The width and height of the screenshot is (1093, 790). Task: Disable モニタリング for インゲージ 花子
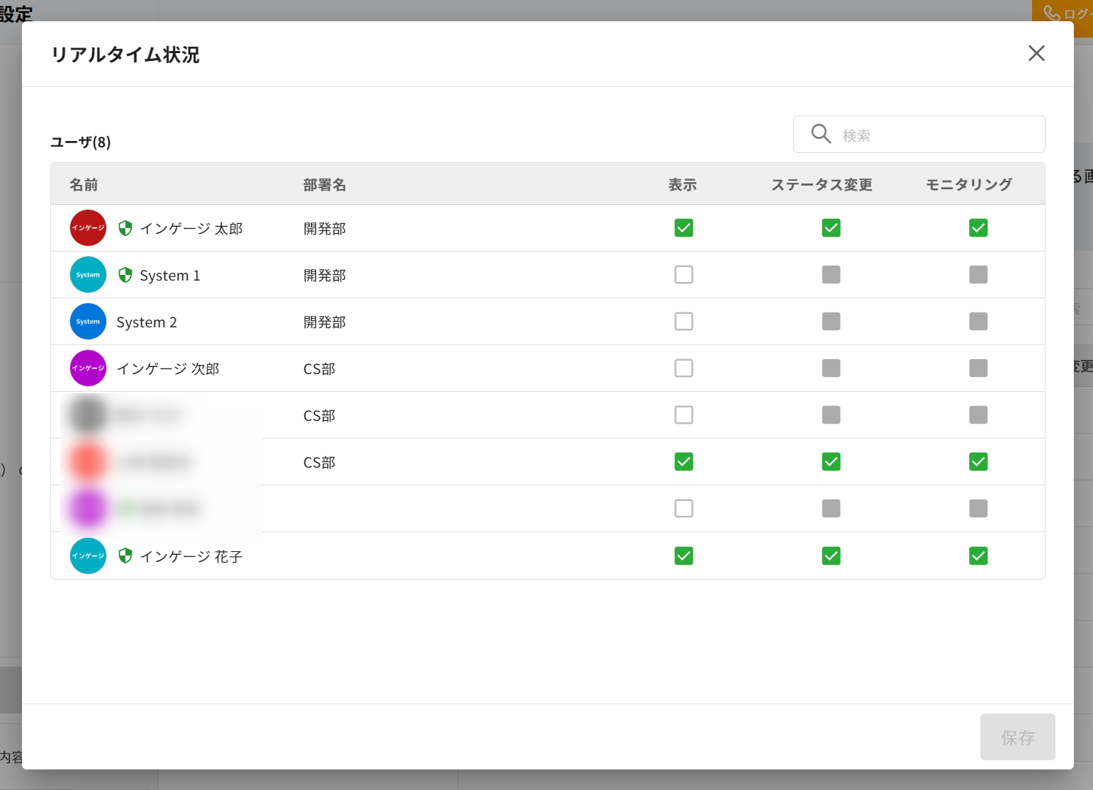(978, 556)
